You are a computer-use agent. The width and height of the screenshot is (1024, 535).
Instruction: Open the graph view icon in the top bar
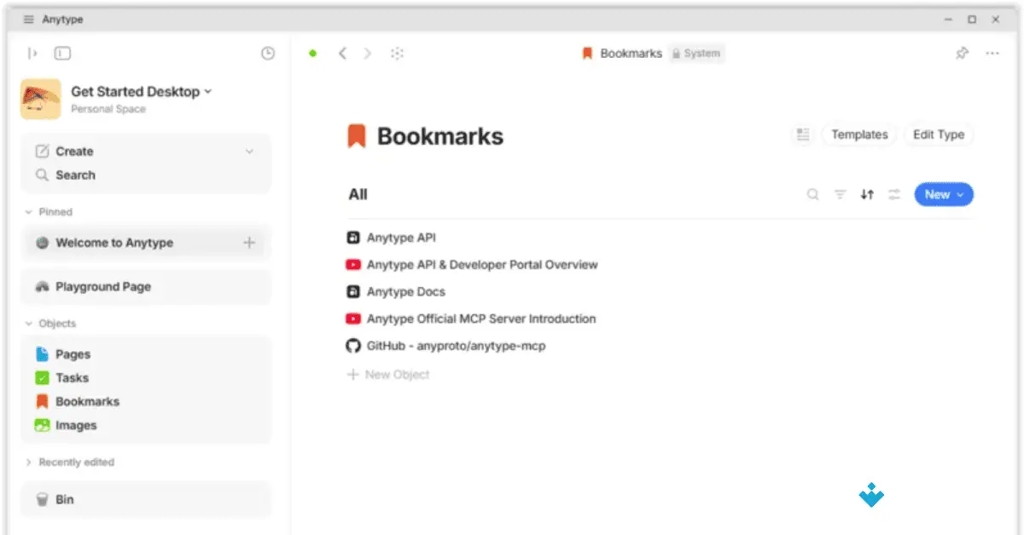coord(397,54)
